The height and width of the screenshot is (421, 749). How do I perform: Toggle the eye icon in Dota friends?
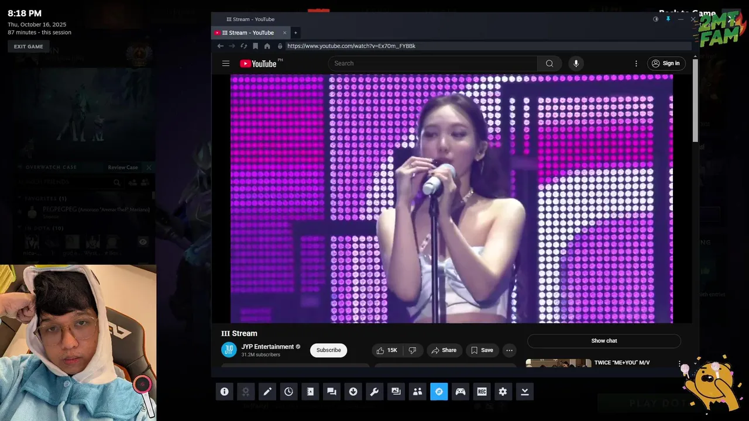143,241
